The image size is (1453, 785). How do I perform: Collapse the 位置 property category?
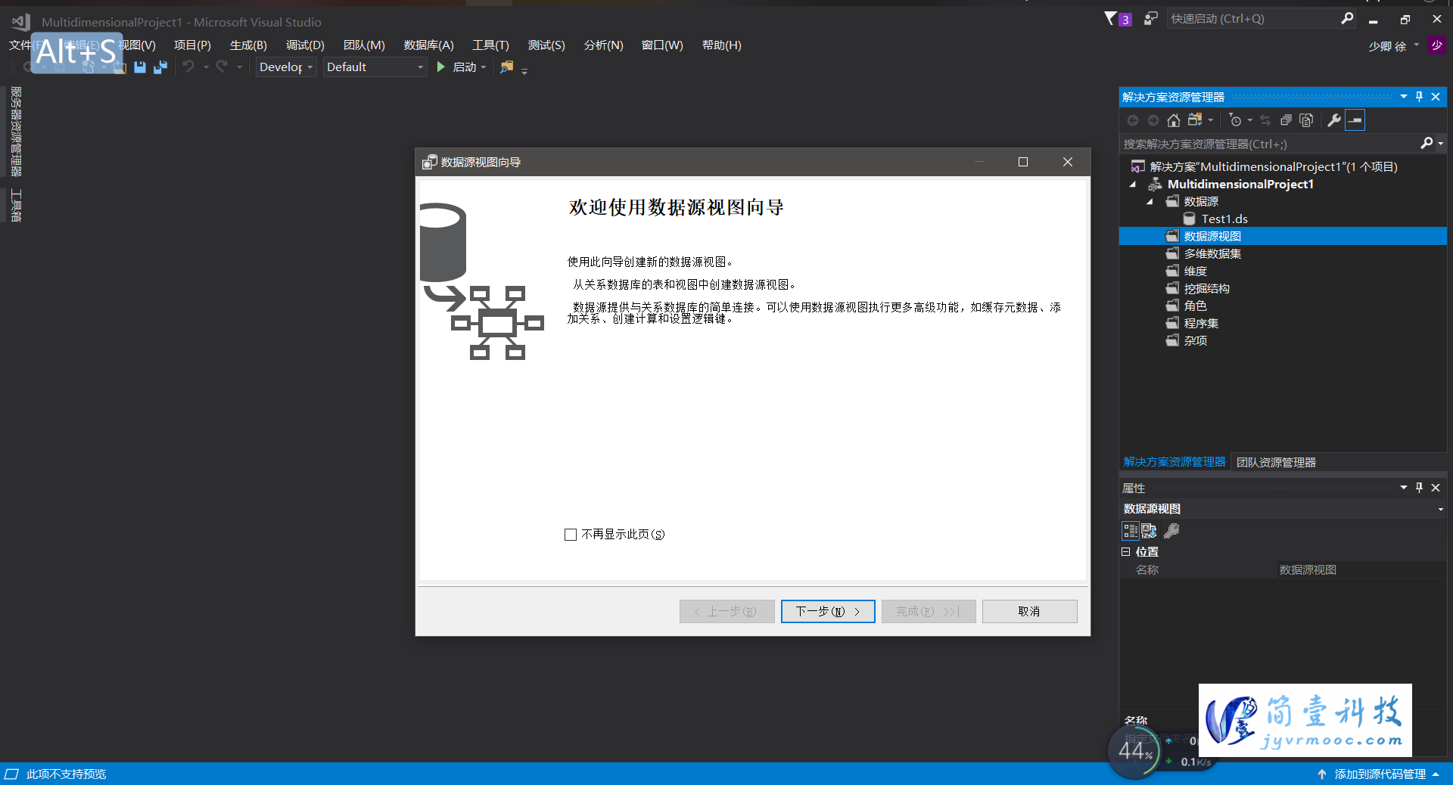(1125, 552)
